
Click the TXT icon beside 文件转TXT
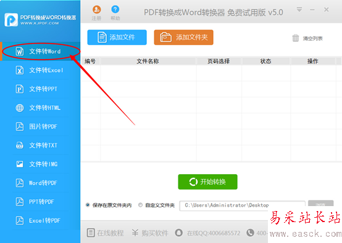[20, 145]
